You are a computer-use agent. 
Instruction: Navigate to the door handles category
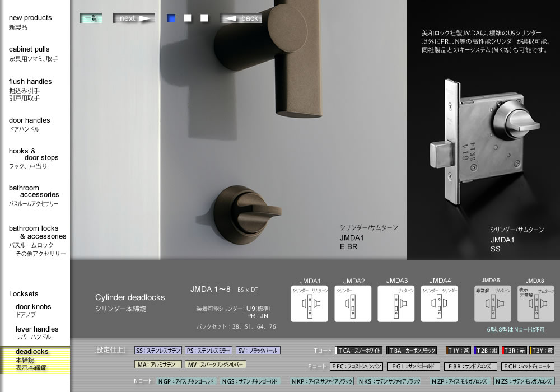(x=29, y=120)
